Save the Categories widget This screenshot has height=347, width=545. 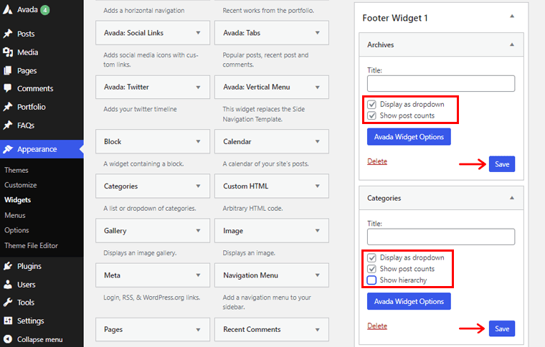point(502,328)
